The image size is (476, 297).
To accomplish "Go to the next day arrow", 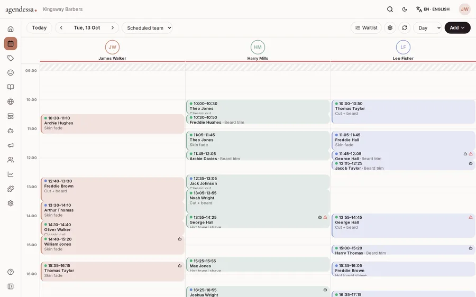I will coord(113,27).
